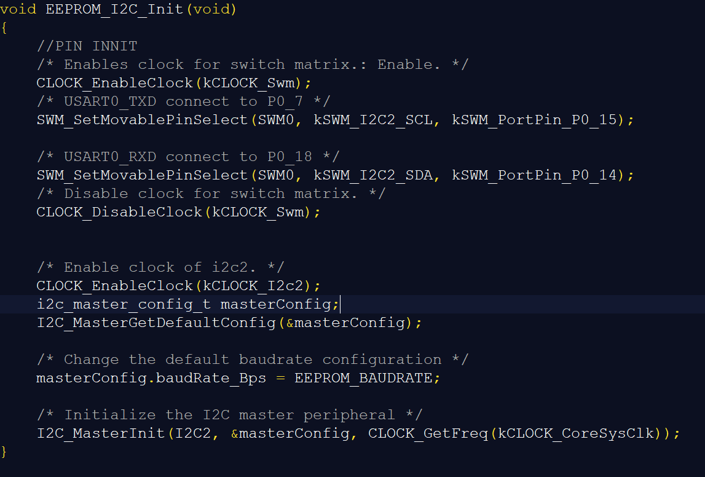Click the I2C_MasterGetDefaultConfig call
The image size is (705, 477).
pyautogui.click(x=156, y=323)
